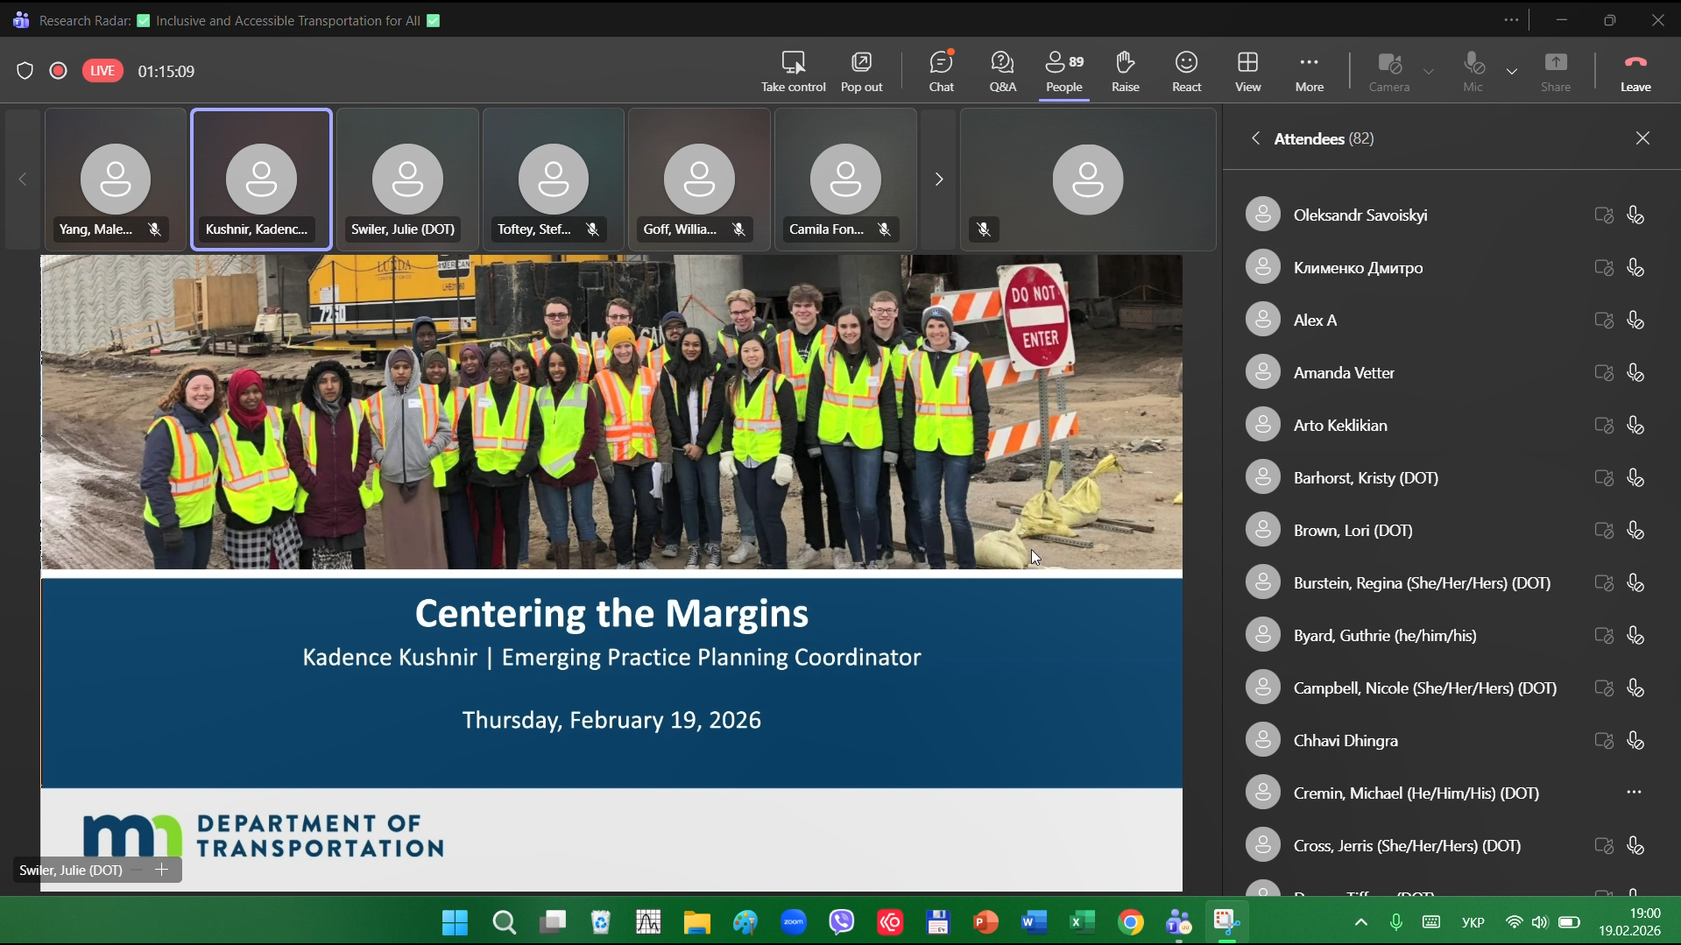Image resolution: width=1681 pixels, height=945 pixels.
Task: Open more options for Cremin, Michael
Action: click(1634, 793)
